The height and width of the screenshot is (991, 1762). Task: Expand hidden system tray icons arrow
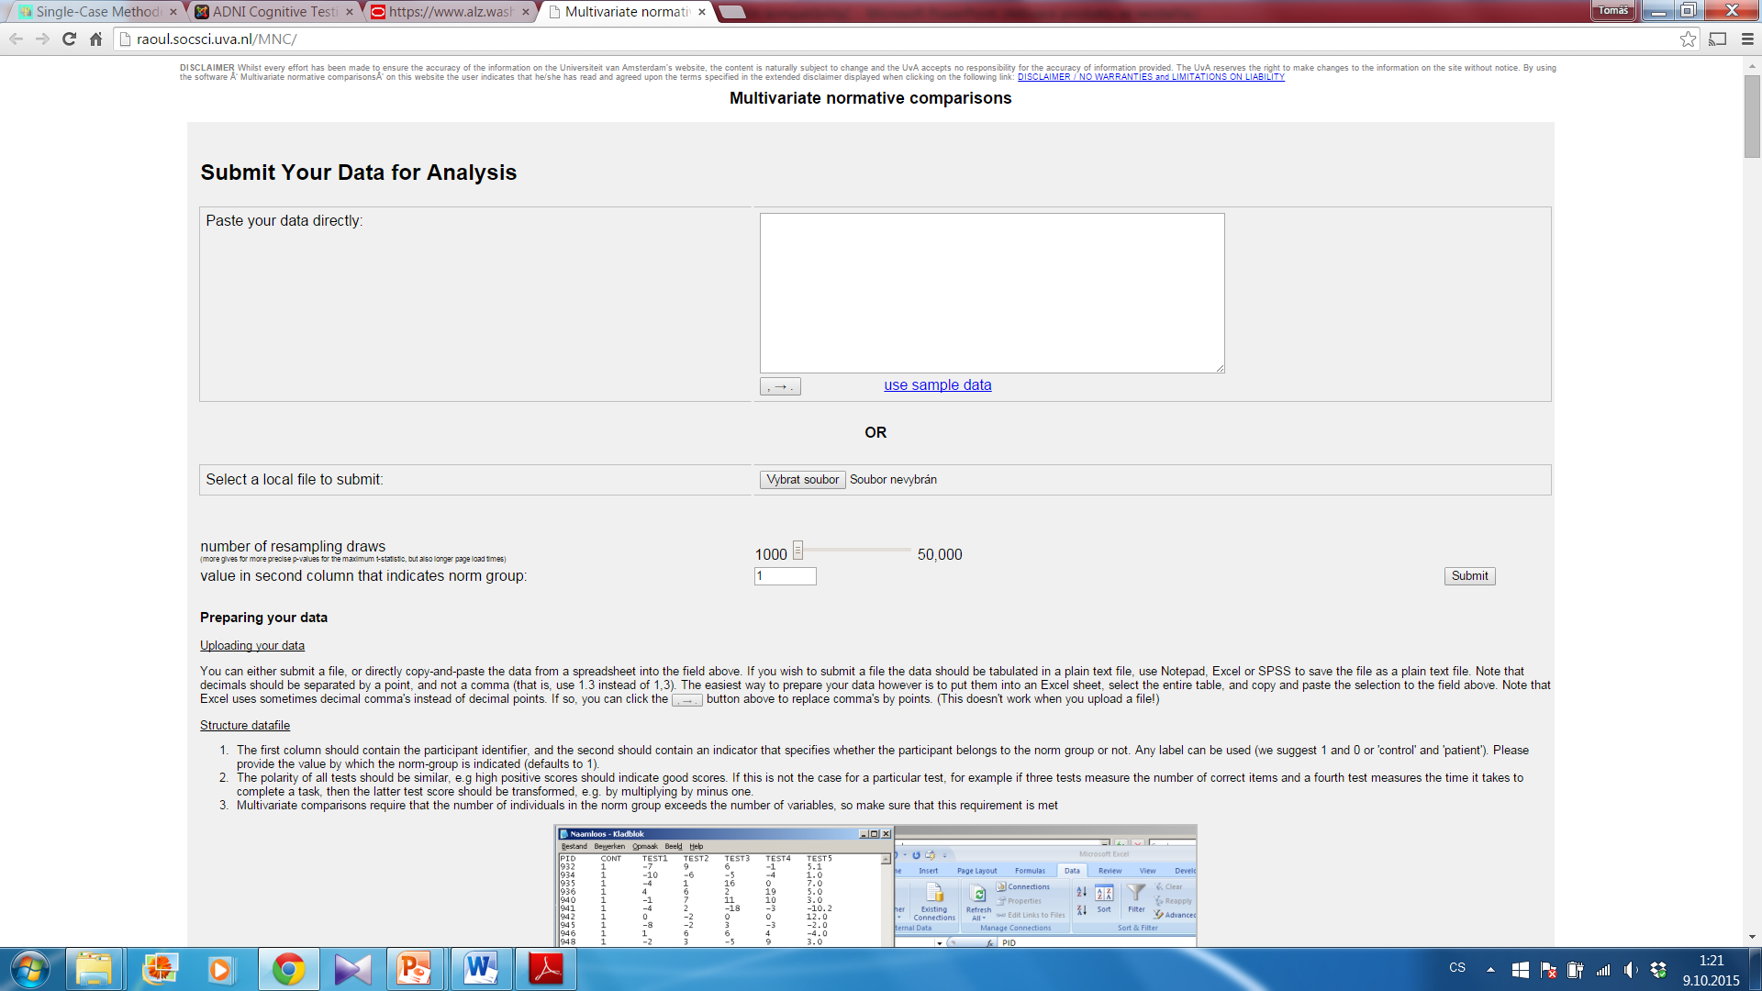pos(1490,969)
